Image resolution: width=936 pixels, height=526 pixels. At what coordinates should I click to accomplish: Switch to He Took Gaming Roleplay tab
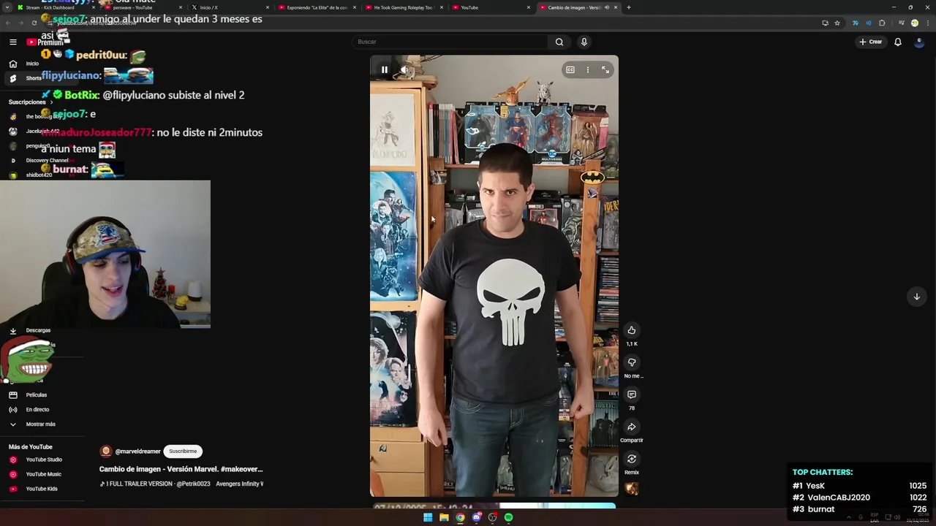(403, 7)
